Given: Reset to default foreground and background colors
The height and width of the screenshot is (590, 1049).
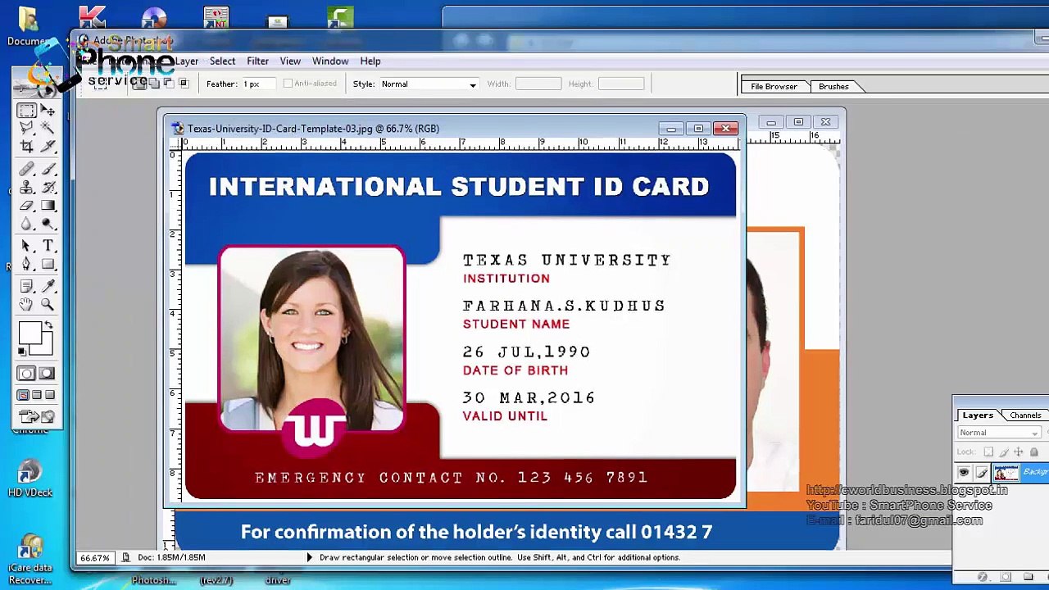Looking at the screenshot, I should pos(22,352).
